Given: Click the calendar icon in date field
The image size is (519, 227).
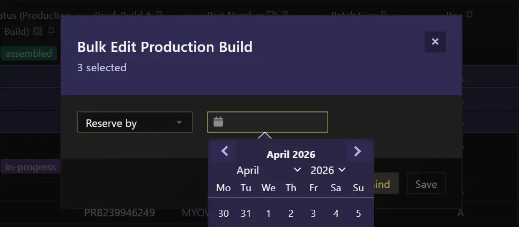Looking at the screenshot, I should point(218,122).
